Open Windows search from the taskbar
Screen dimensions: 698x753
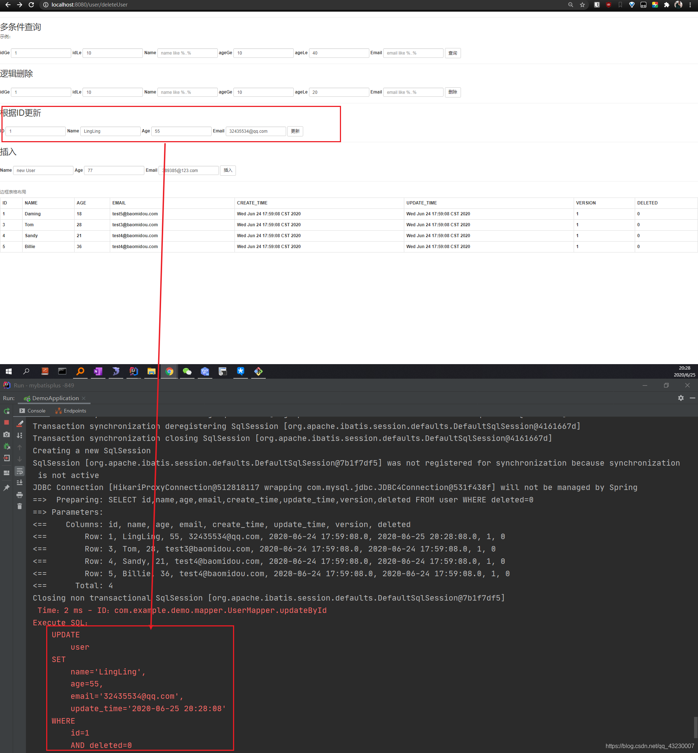26,371
